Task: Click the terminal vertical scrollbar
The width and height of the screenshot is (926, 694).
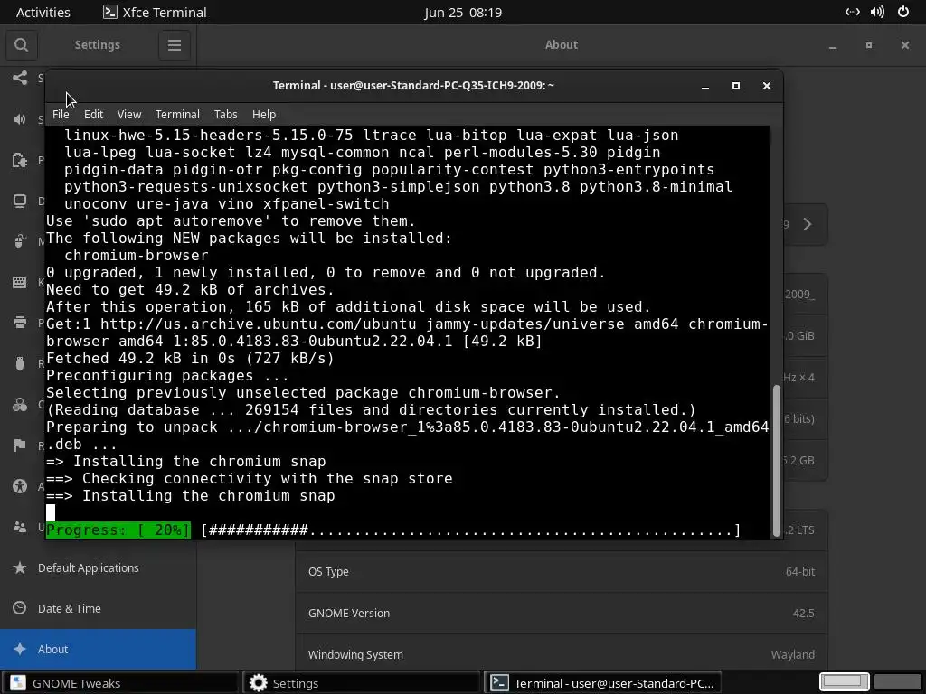Action: click(x=777, y=460)
